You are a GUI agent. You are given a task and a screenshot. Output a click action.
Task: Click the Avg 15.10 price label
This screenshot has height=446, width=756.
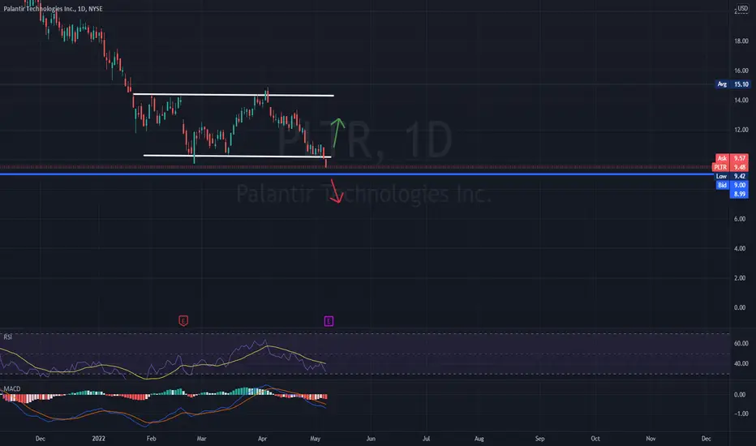click(x=732, y=84)
